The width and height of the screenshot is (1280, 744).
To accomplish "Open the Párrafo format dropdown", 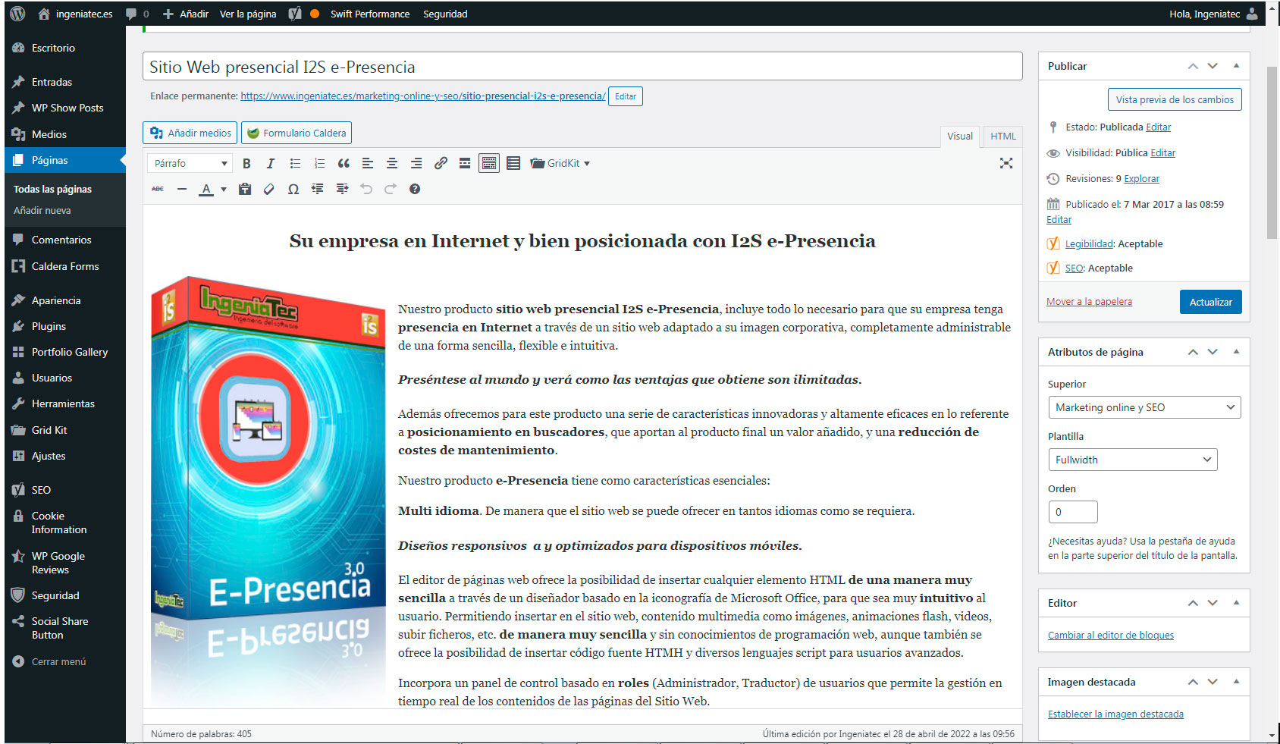I will click(190, 163).
